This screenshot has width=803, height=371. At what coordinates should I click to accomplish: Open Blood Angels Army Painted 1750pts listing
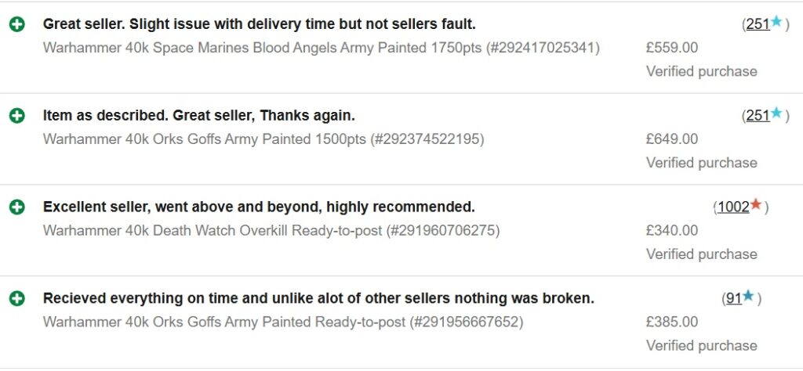(321, 48)
